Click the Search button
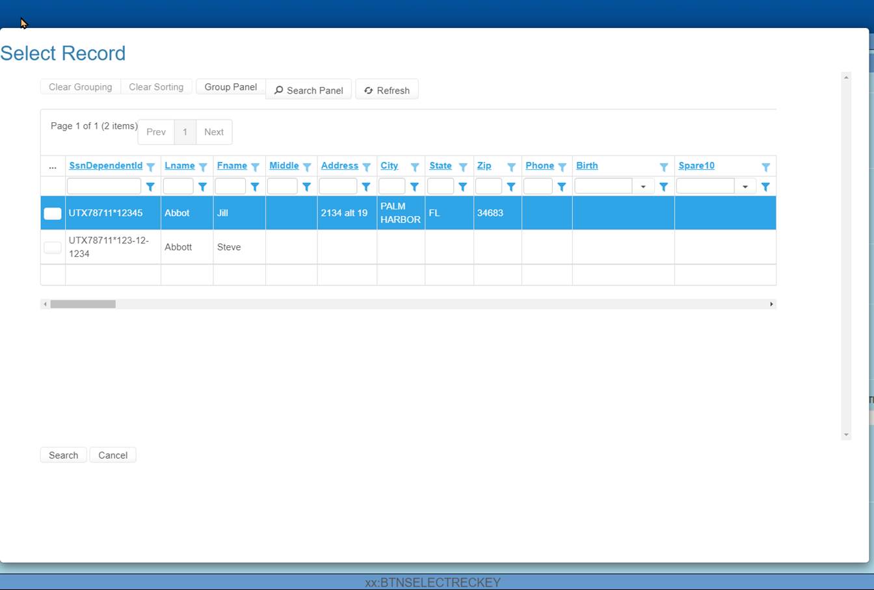The image size is (874, 590). coord(62,455)
